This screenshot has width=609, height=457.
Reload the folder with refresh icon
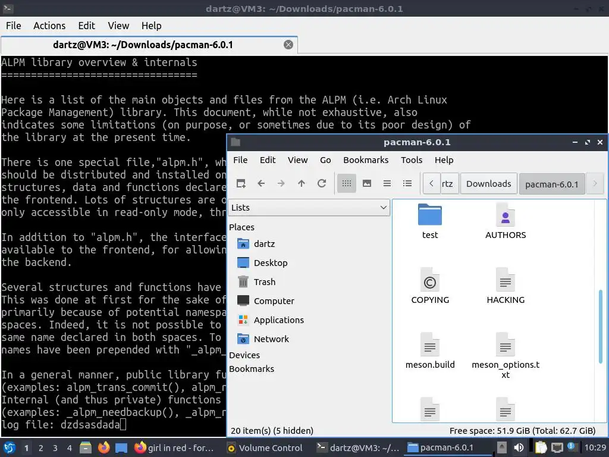tap(322, 183)
